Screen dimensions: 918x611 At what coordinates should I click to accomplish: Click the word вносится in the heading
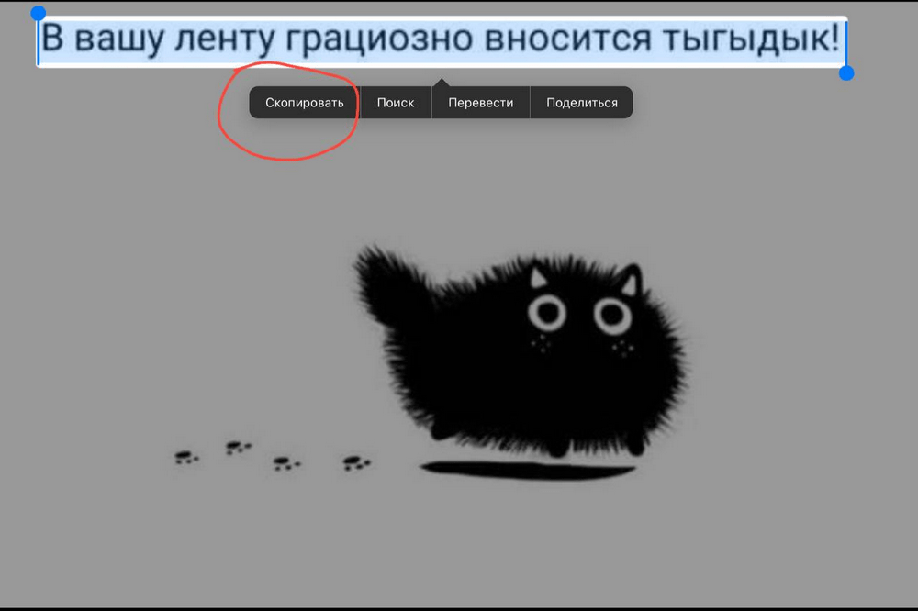(568, 39)
